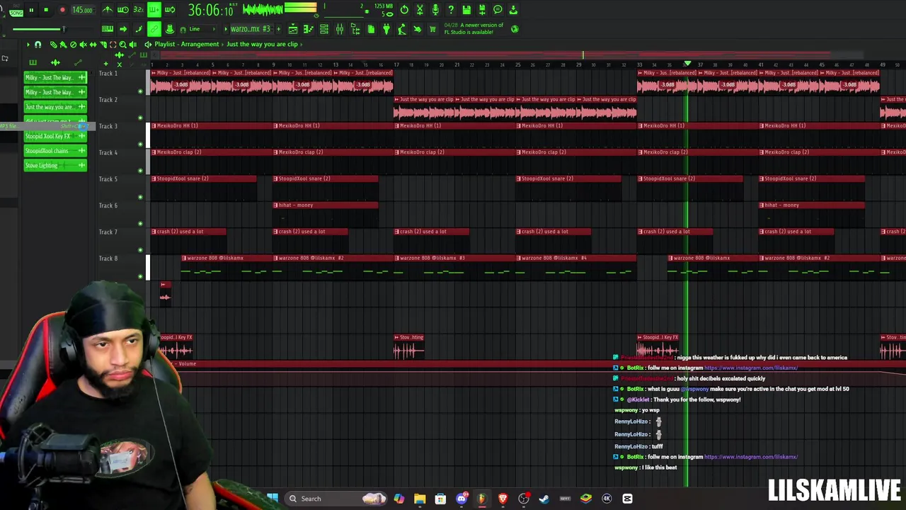The width and height of the screenshot is (906, 510).
Task: Show the Channel rack window icon
Action: coord(324,29)
